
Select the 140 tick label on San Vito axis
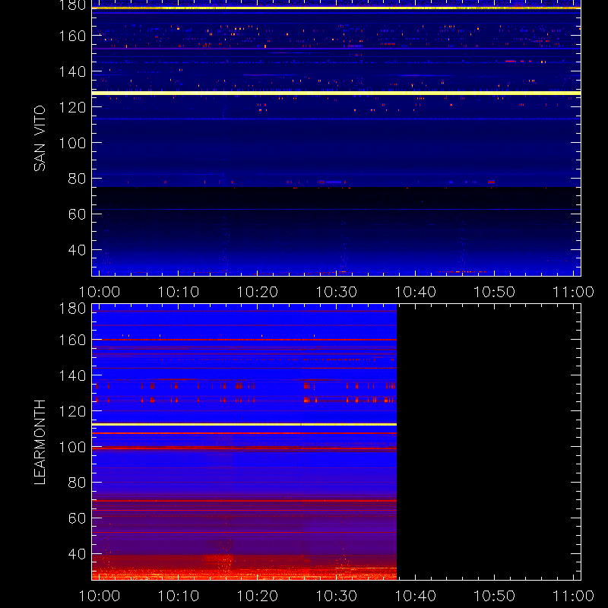[72, 71]
